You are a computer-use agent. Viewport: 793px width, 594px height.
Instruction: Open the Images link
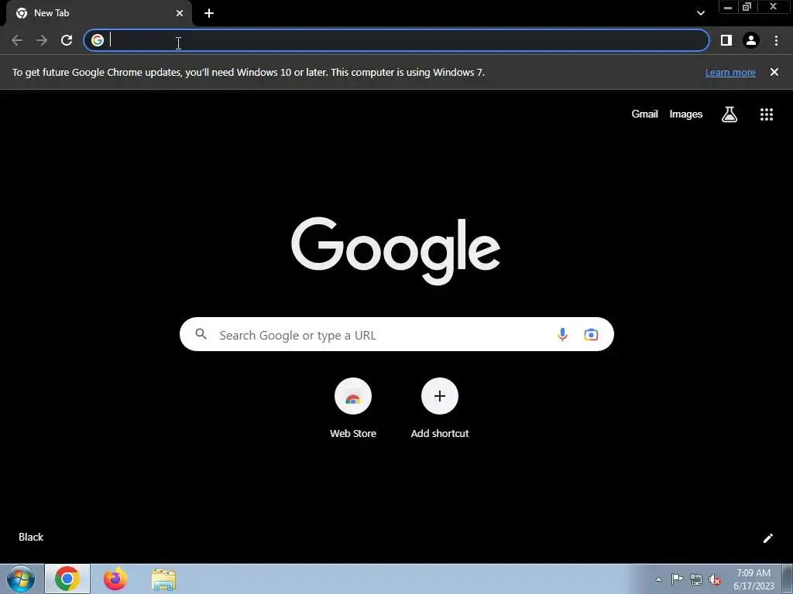click(686, 114)
